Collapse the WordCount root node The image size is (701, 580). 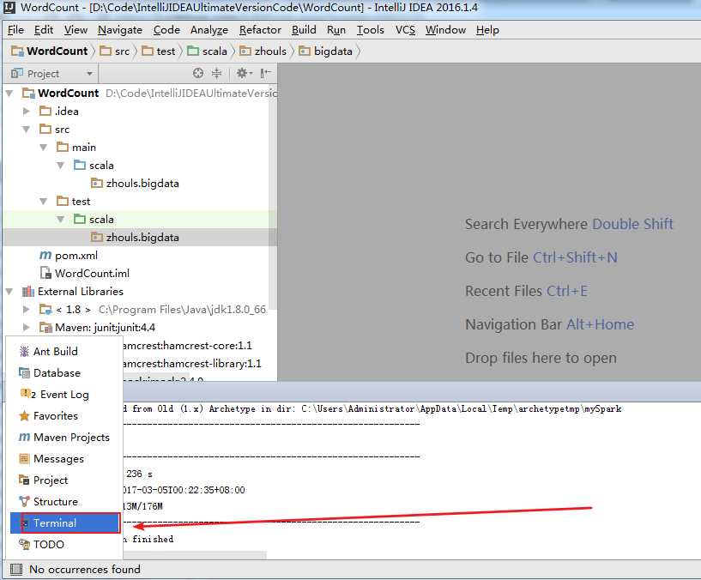pos(9,93)
